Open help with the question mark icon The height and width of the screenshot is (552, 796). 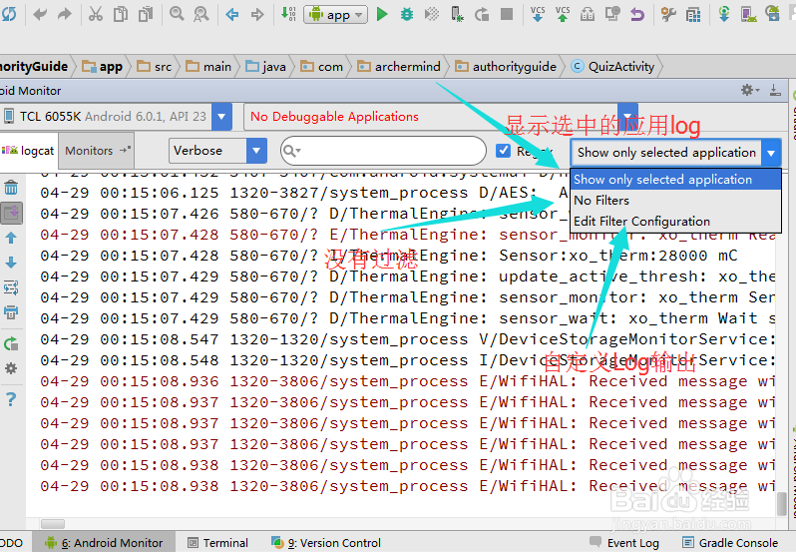pyautogui.click(x=11, y=399)
